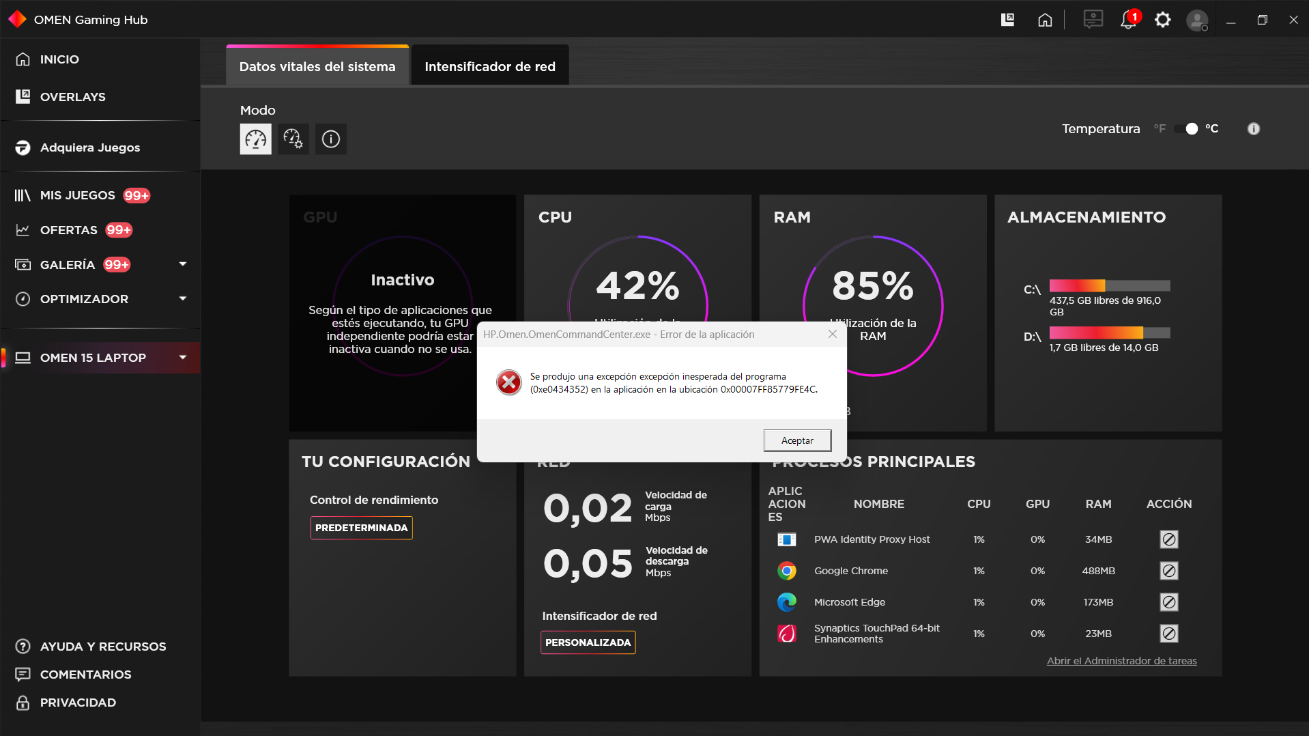
Task: Click the Google Chrome app icon
Action: tap(787, 571)
